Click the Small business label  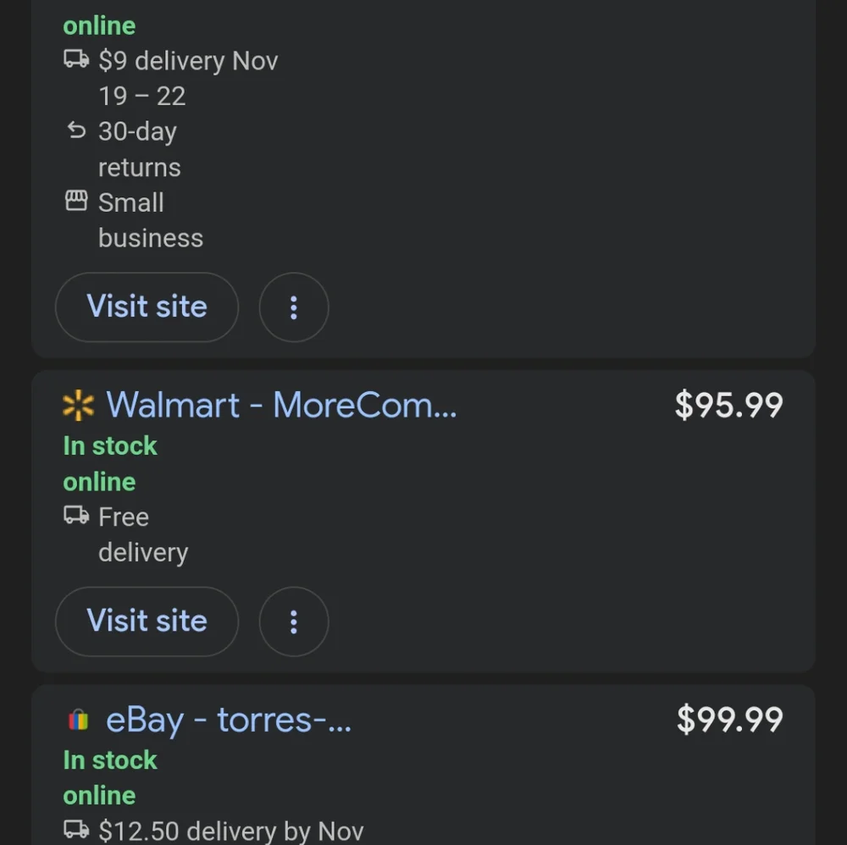point(151,220)
